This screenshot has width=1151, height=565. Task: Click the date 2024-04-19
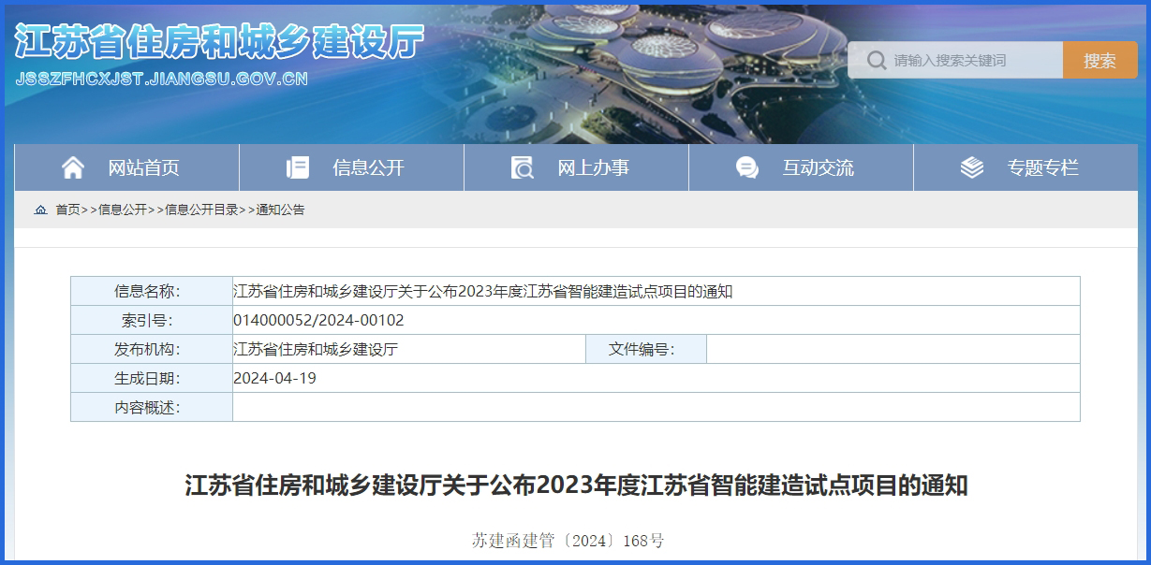coord(274,378)
